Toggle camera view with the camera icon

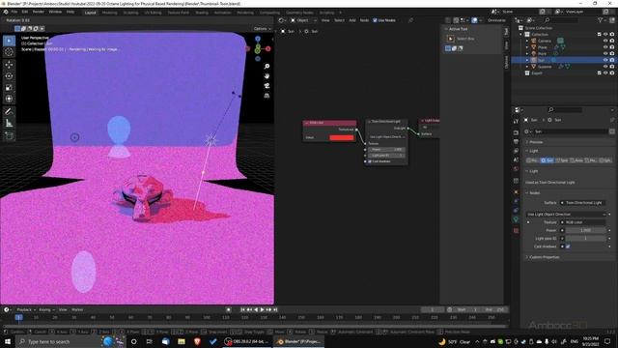[267, 86]
